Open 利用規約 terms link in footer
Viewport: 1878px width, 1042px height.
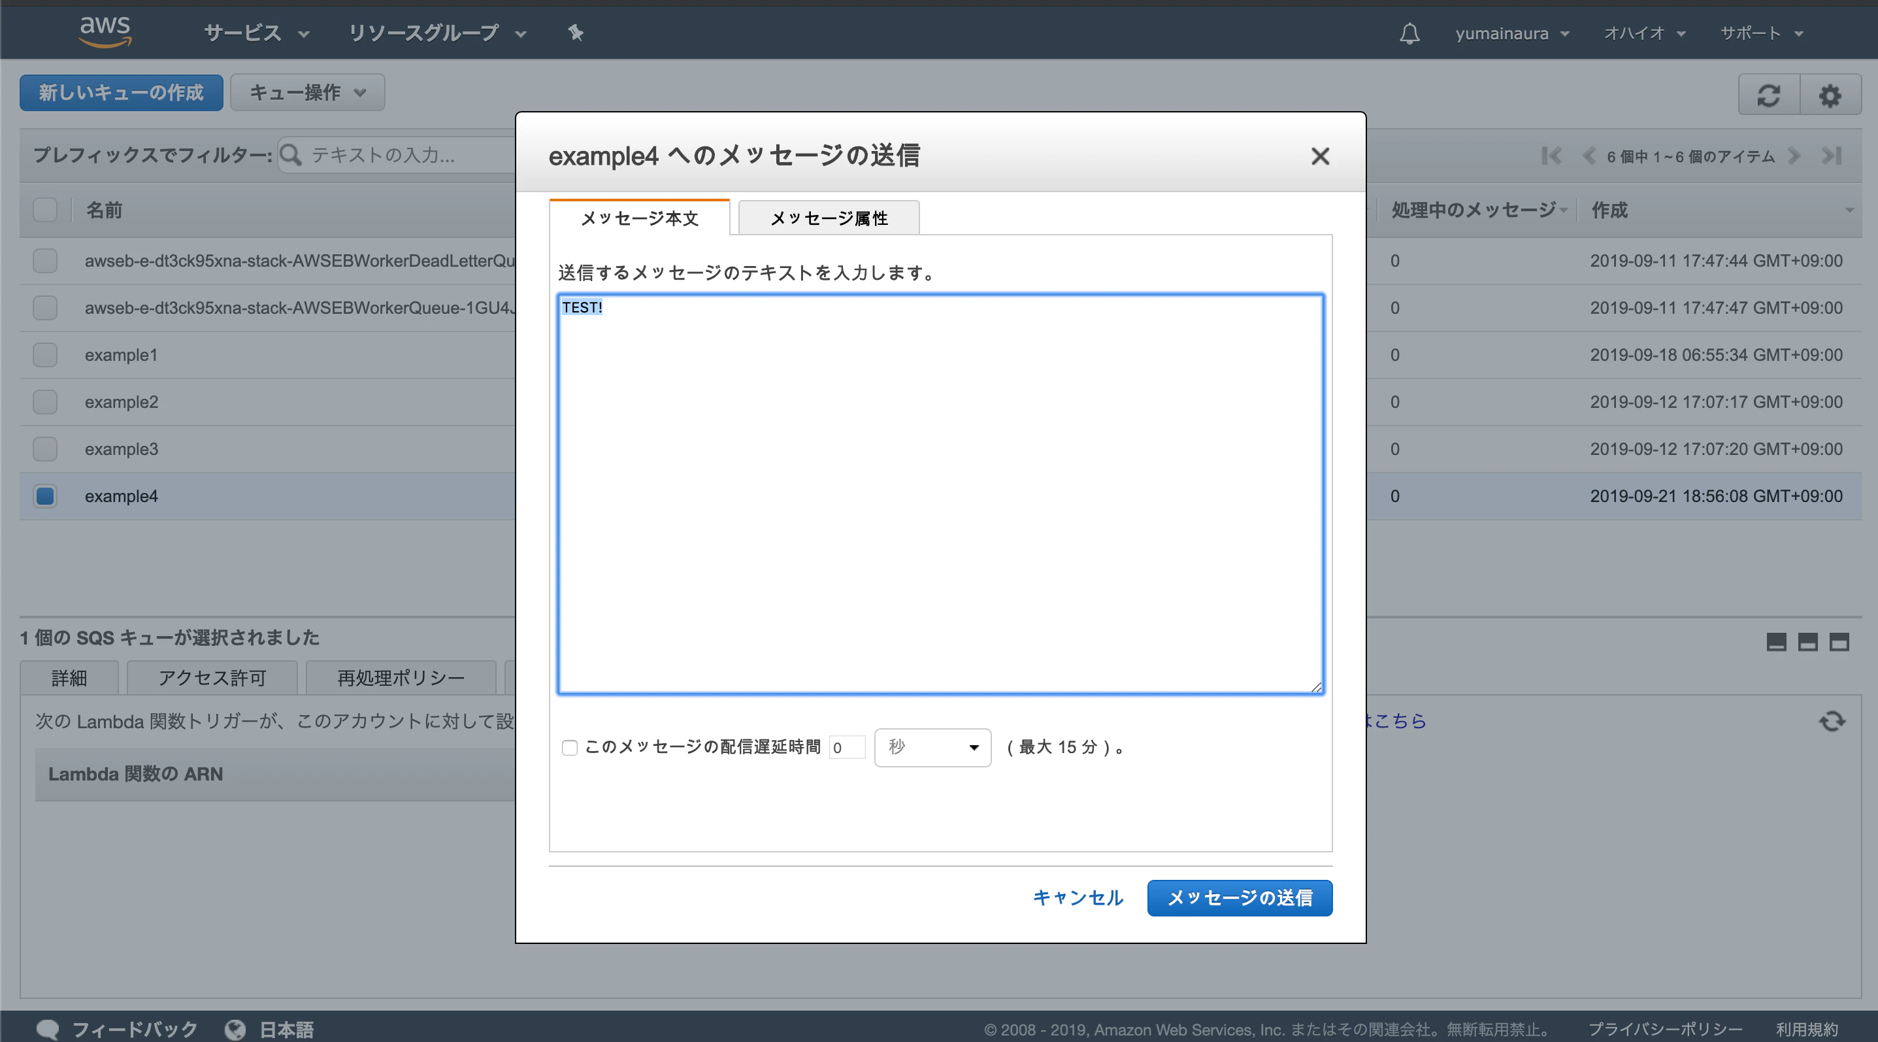[1807, 1029]
